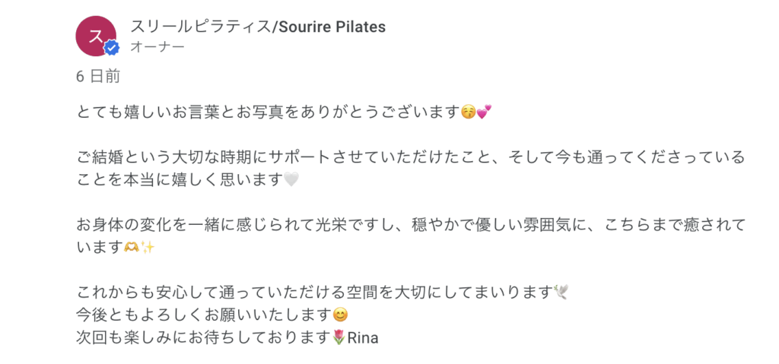Click the 6 日前 timestamp

98,76
